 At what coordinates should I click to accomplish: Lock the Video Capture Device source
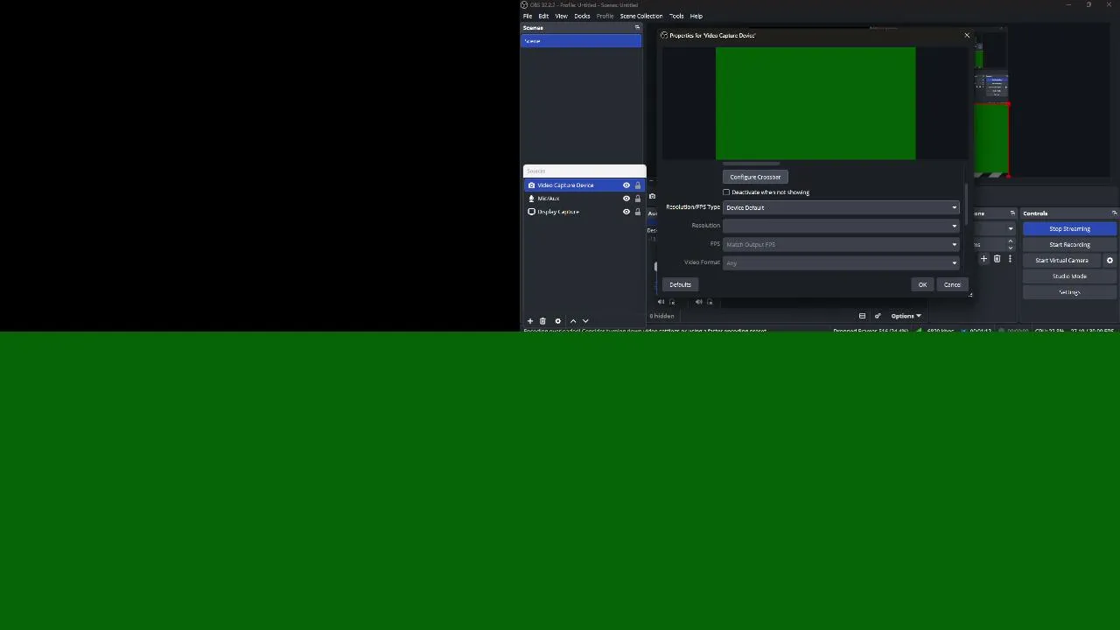pyautogui.click(x=638, y=185)
